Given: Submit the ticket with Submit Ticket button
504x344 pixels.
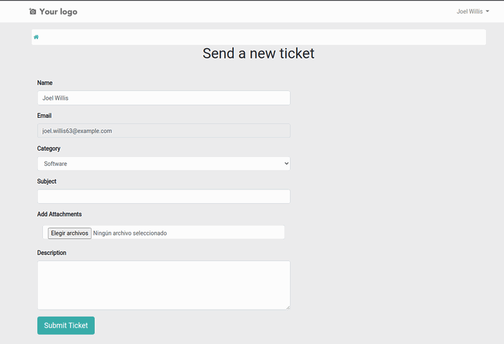Looking at the screenshot, I should click(x=66, y=325).
